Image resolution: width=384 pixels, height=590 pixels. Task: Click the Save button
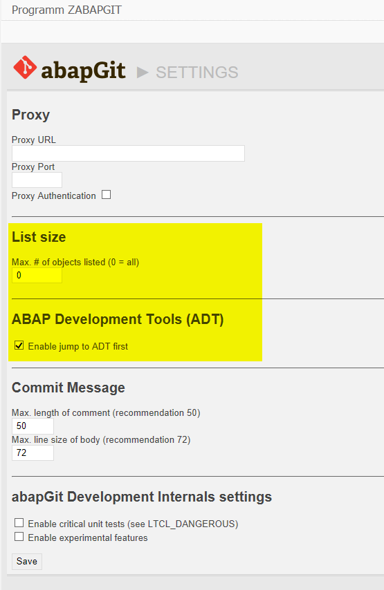point(27,562)
